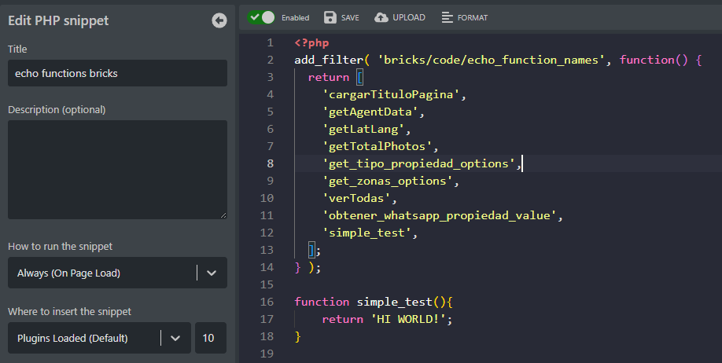Click the chevron beside Plugins Loaded (Default)
This screenshot has height=363, width=722.
click(175, 338)
